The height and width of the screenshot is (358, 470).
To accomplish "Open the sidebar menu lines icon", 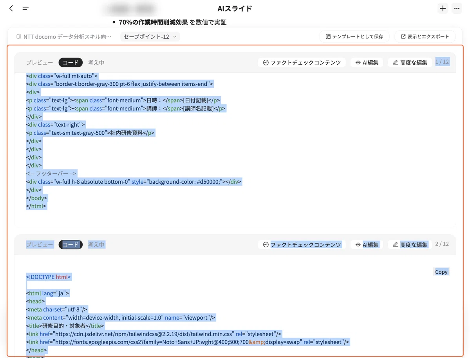I will click(x=25, y=8).
